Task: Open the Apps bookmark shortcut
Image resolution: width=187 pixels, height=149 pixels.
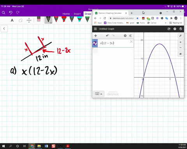Action: click(98, 23)
